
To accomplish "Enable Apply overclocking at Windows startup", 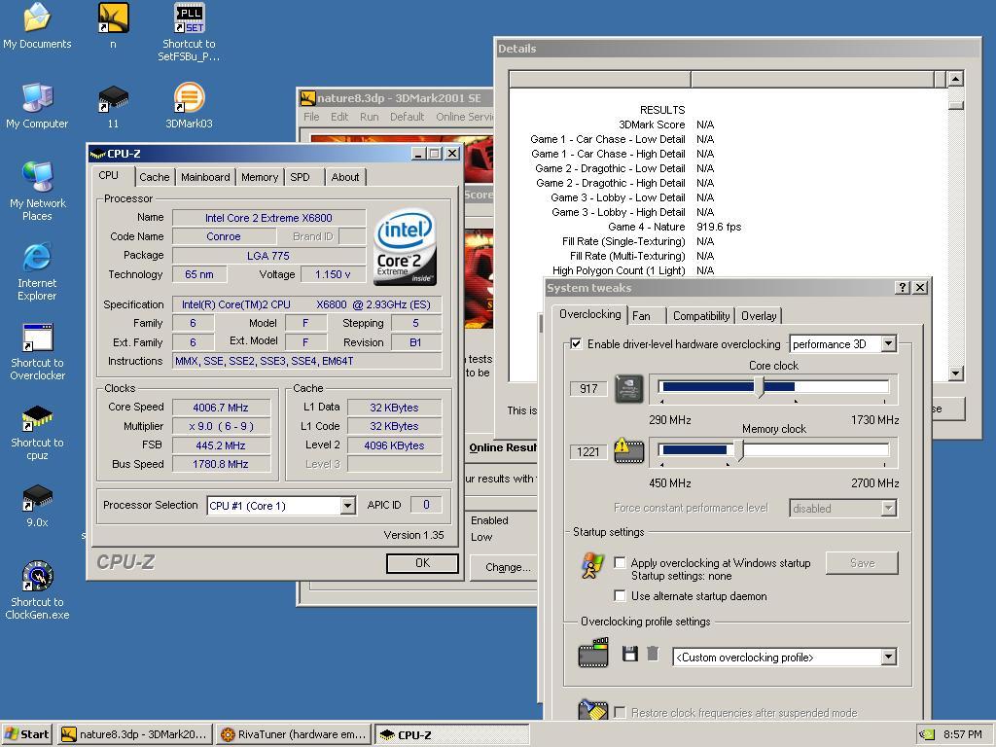I will click(x=620, y=563).
